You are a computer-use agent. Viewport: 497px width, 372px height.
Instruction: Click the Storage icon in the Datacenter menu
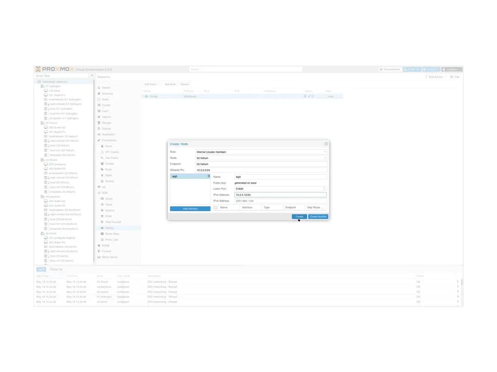pyautogui.click(x=99, y=123)
